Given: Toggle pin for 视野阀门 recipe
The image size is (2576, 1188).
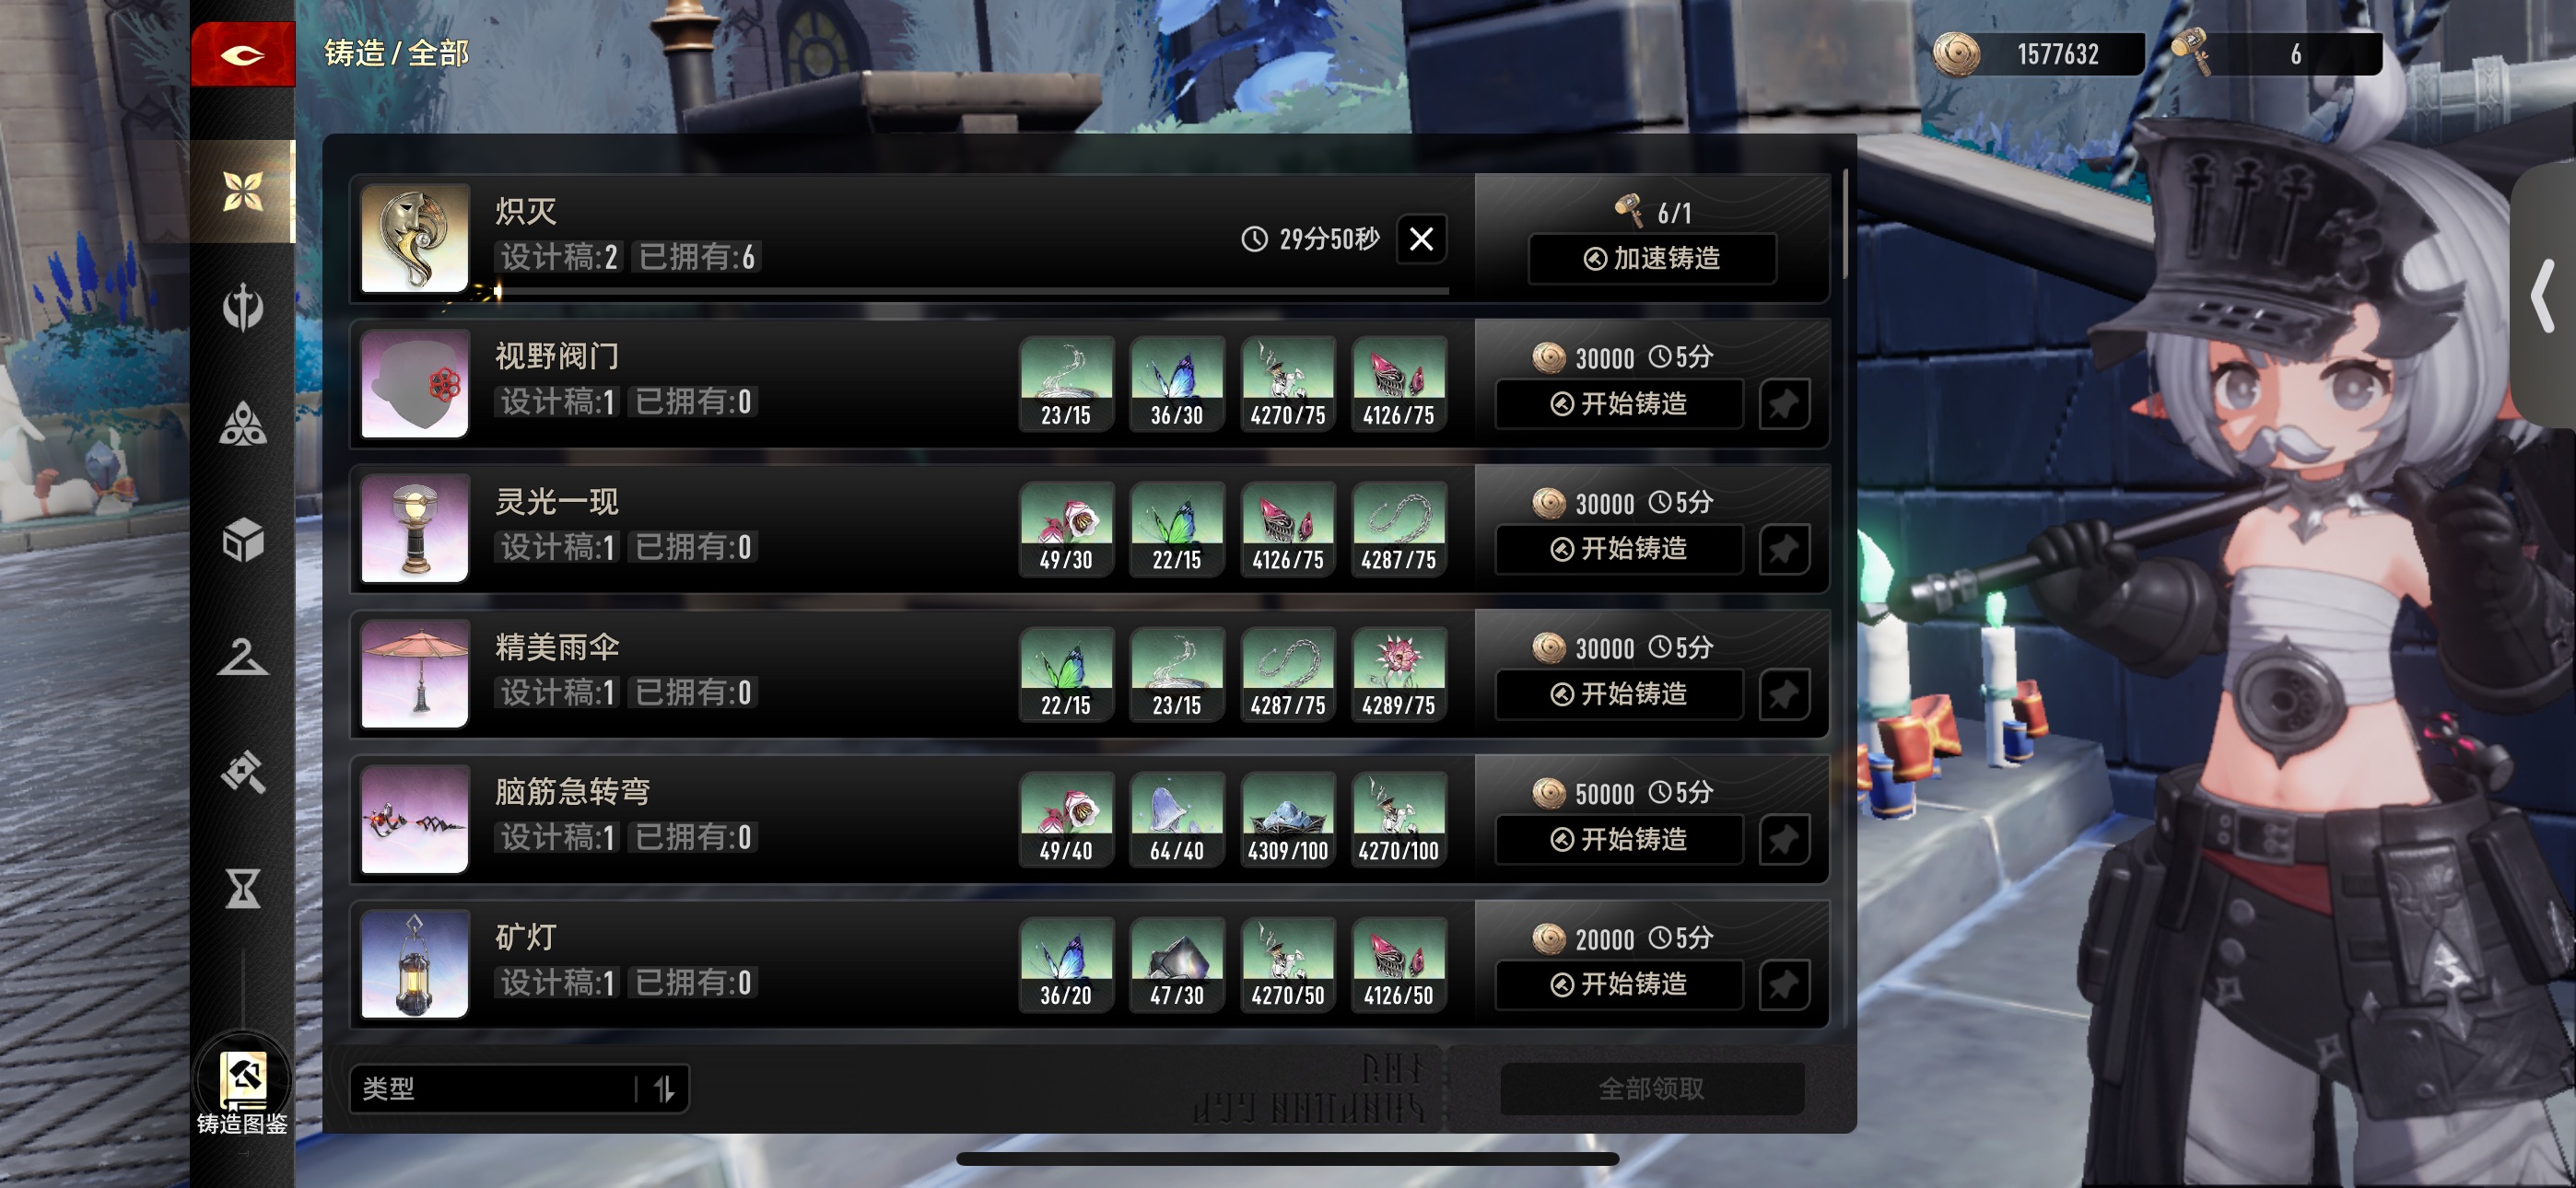Looking at the screenshot, I should [1784, 404].
